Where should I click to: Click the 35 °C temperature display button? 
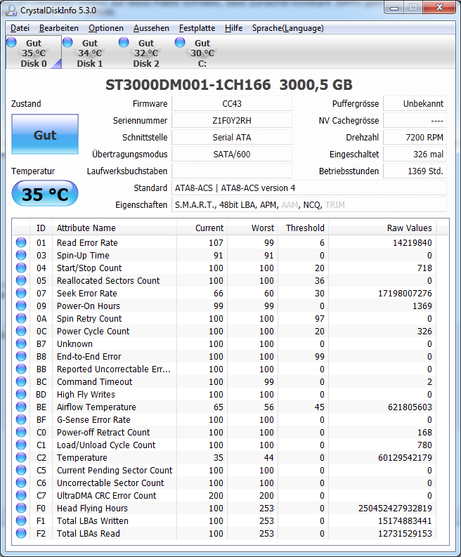point(45,194)
